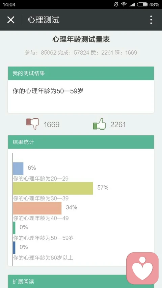Tap the blue 6% bar for 20—29
162x288 pixels.
18,168
